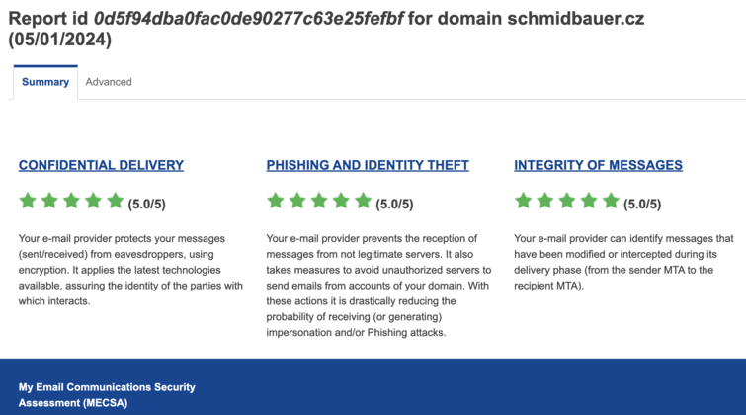
Task: Open the Confidential Delivery link
Action: [101, 165]
